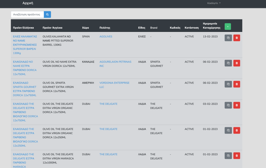Image resolution: width=266 pixels, height=168 pixels.
Task: Copy the AGOLIVES olives product row
Action: (228, 38)
